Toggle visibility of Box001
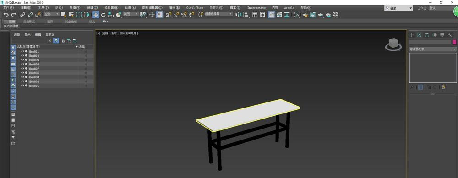The height and width of the screenshot is (178, 458). (x=22, y=86)
